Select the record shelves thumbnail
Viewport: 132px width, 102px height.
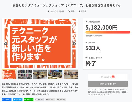point(24,74)
